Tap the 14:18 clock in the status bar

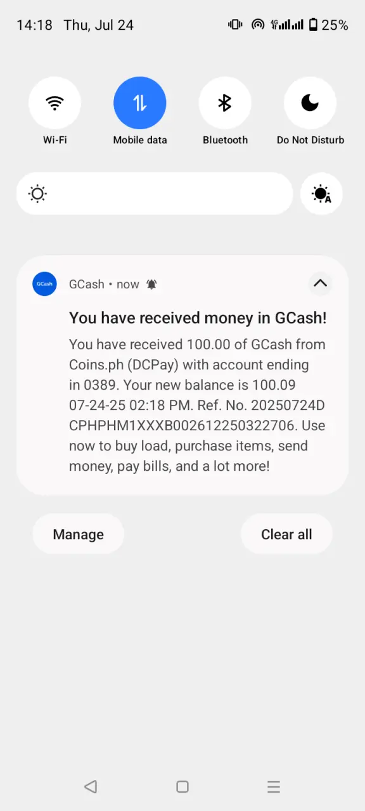point(34,25)
